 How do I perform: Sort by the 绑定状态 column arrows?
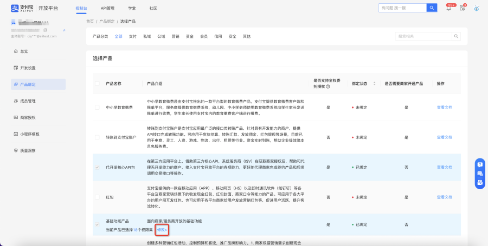pos(374,84)
